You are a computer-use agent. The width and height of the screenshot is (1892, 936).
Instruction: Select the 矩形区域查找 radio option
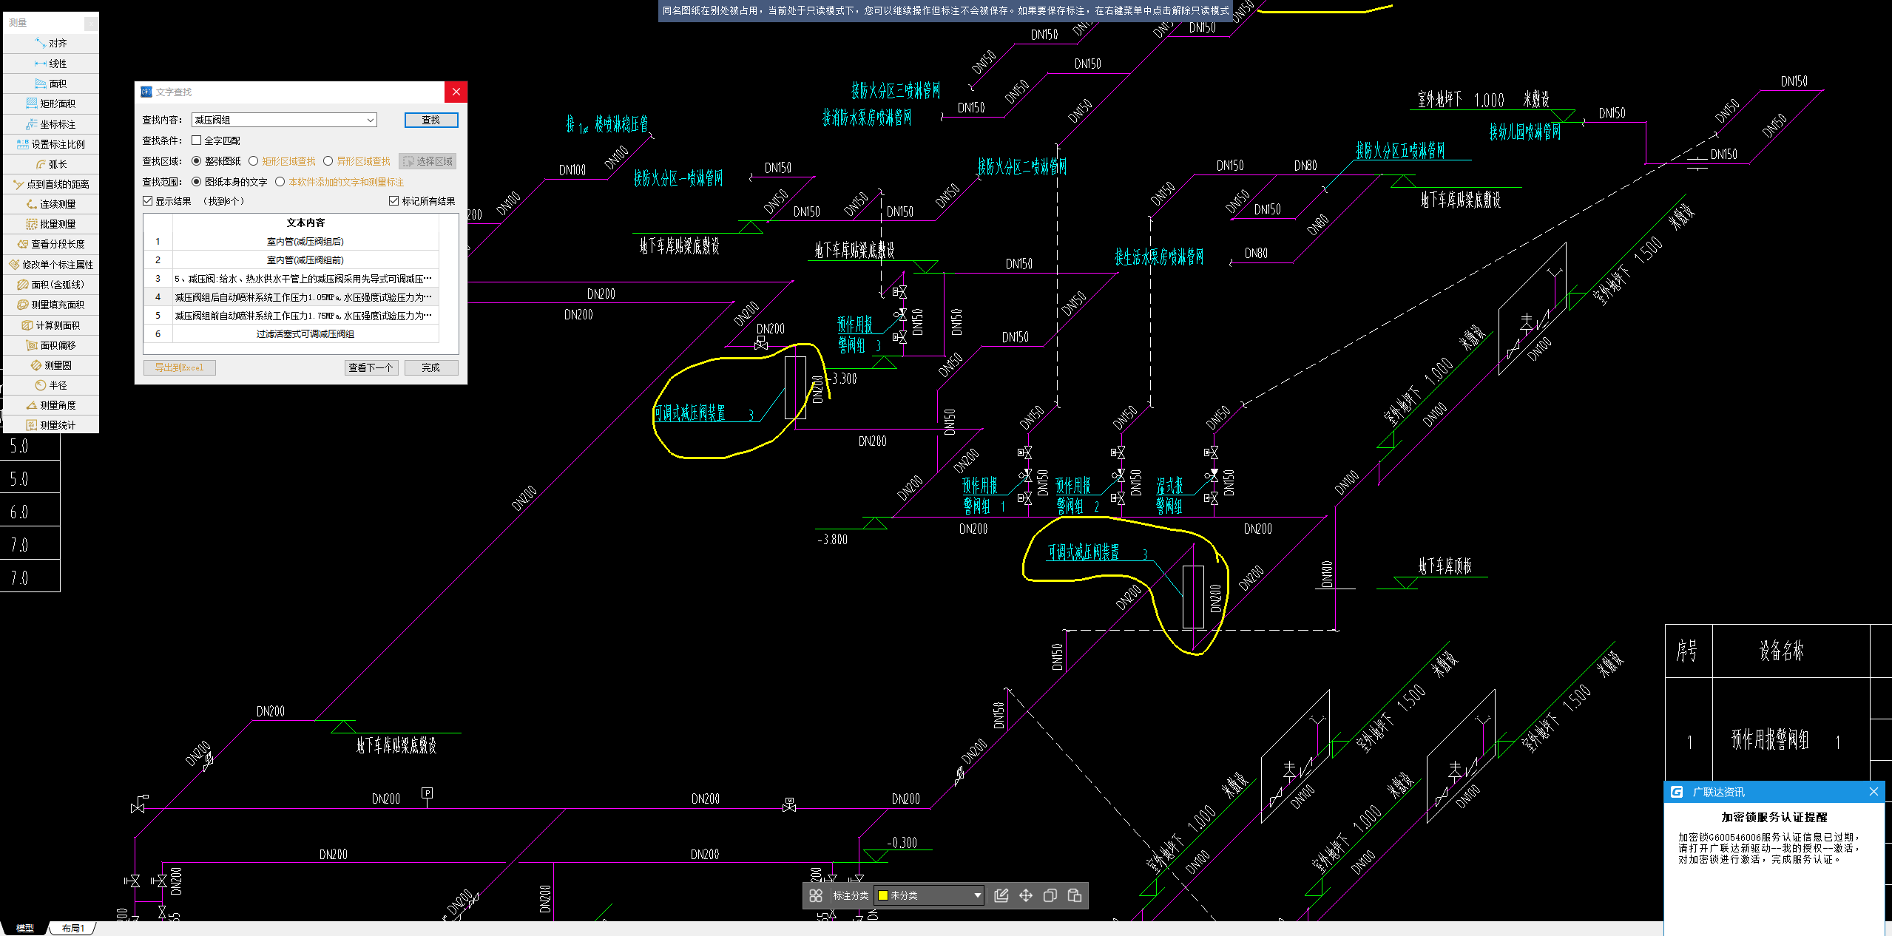pyautogui.click(x=254, y=161)
